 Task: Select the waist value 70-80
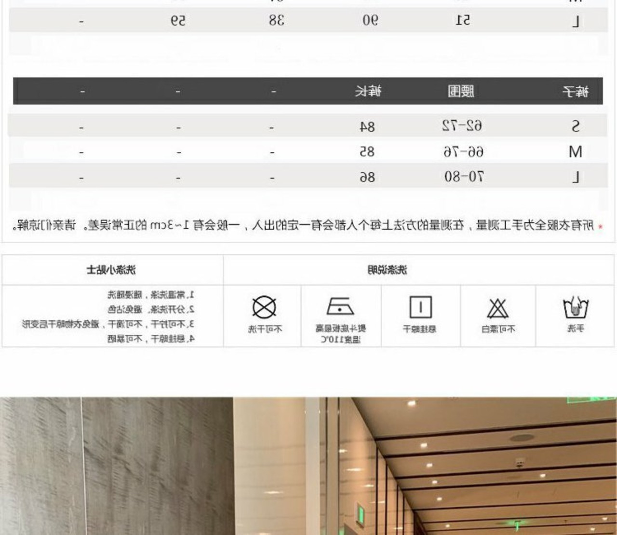coord(464,177)
